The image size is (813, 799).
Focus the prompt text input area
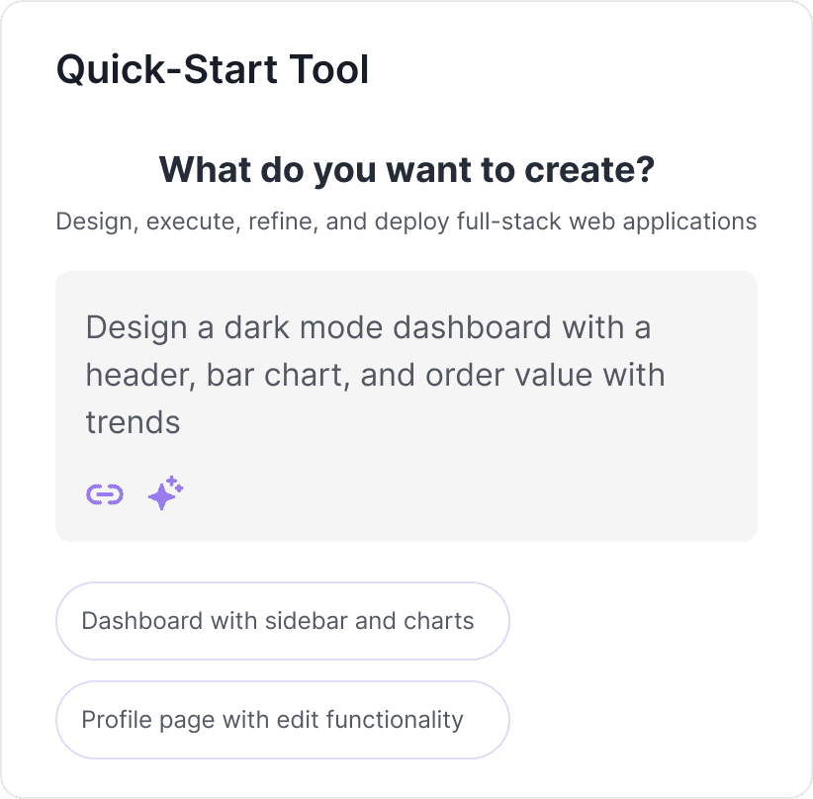pos(406,406)
